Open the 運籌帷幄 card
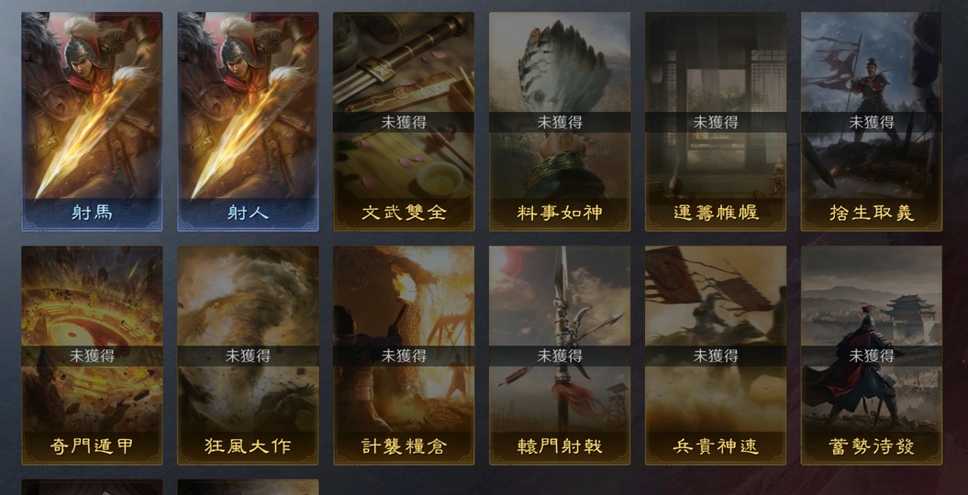 (x=716, y=121)
